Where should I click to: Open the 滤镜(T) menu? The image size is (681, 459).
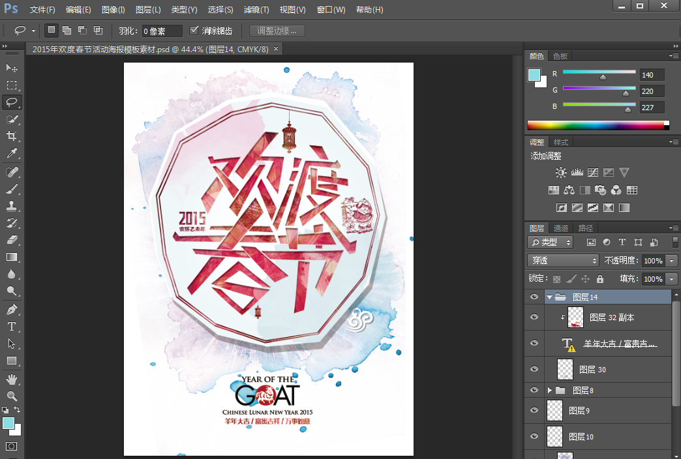pos(256,10)
